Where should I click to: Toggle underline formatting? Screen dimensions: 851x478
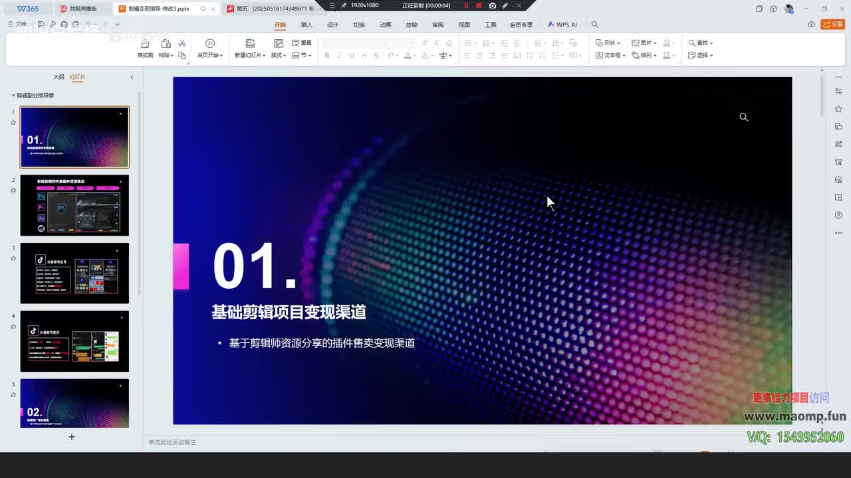[x=352, y=56]
